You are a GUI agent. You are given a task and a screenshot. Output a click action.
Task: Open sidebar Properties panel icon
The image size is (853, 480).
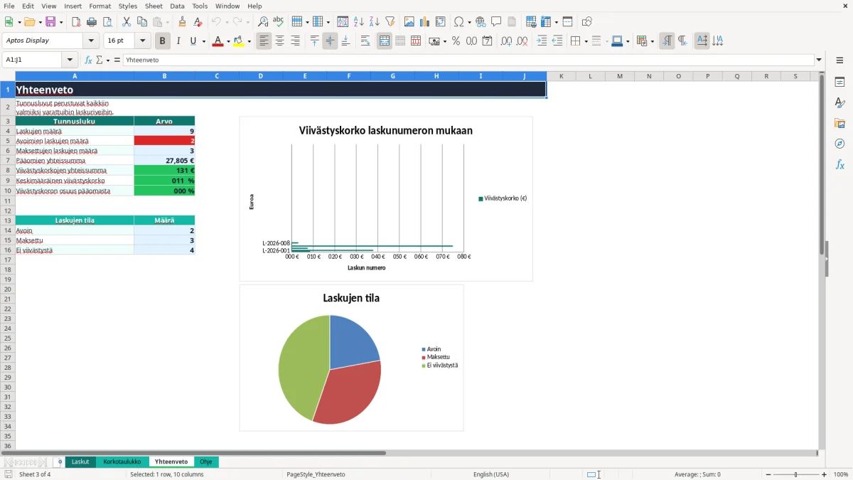(839, 82)
